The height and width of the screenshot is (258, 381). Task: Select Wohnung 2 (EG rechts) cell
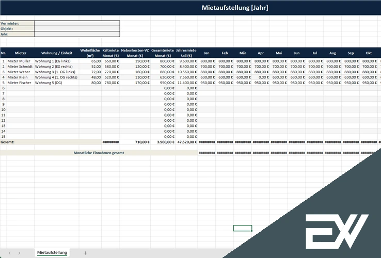point(57,67)
